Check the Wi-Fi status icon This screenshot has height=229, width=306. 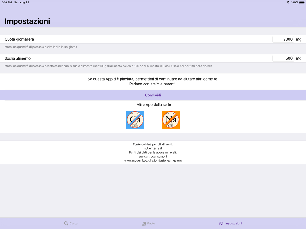[288, 2]
